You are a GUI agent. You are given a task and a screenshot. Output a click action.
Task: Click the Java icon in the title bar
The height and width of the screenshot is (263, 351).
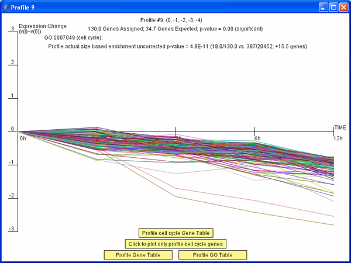click(x=6, y=7)
